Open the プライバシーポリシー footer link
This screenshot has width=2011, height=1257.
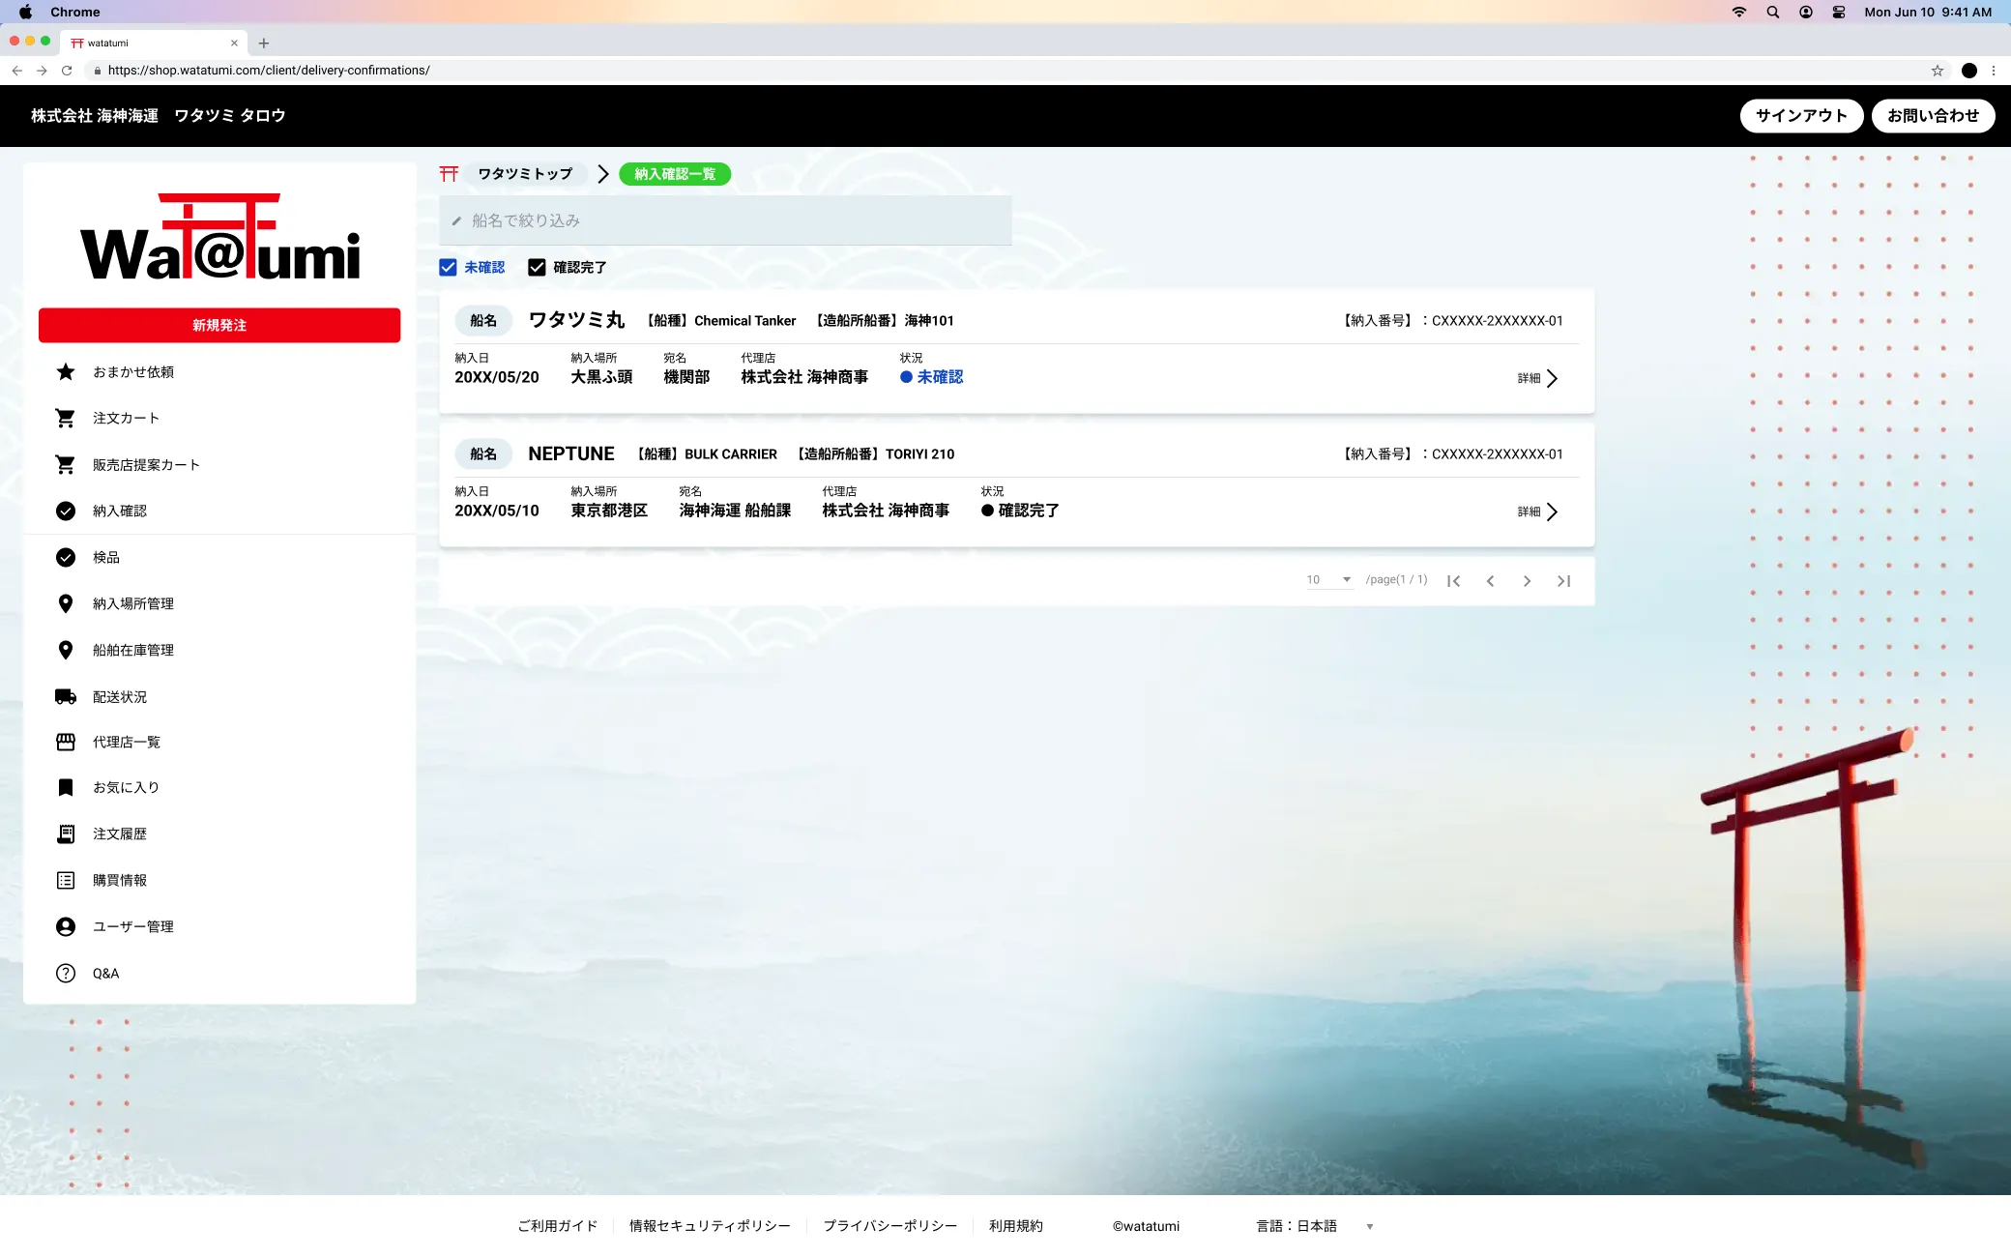[x=889, y=1226]
